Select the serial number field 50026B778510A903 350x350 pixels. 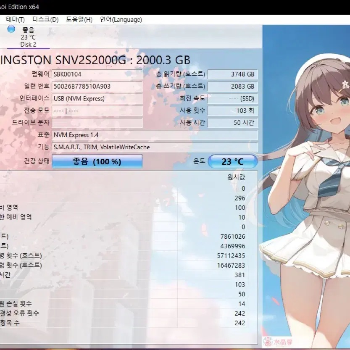(97, 87)
